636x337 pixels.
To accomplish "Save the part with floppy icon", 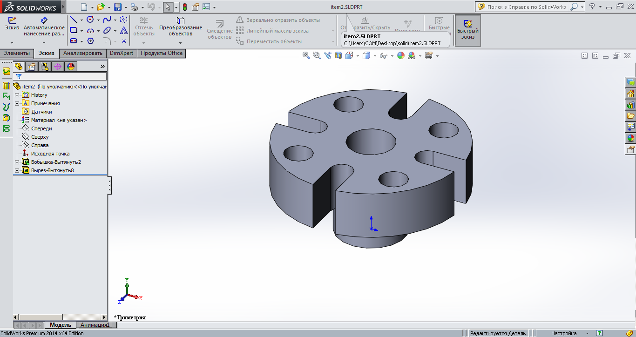I will click(118, 7).
